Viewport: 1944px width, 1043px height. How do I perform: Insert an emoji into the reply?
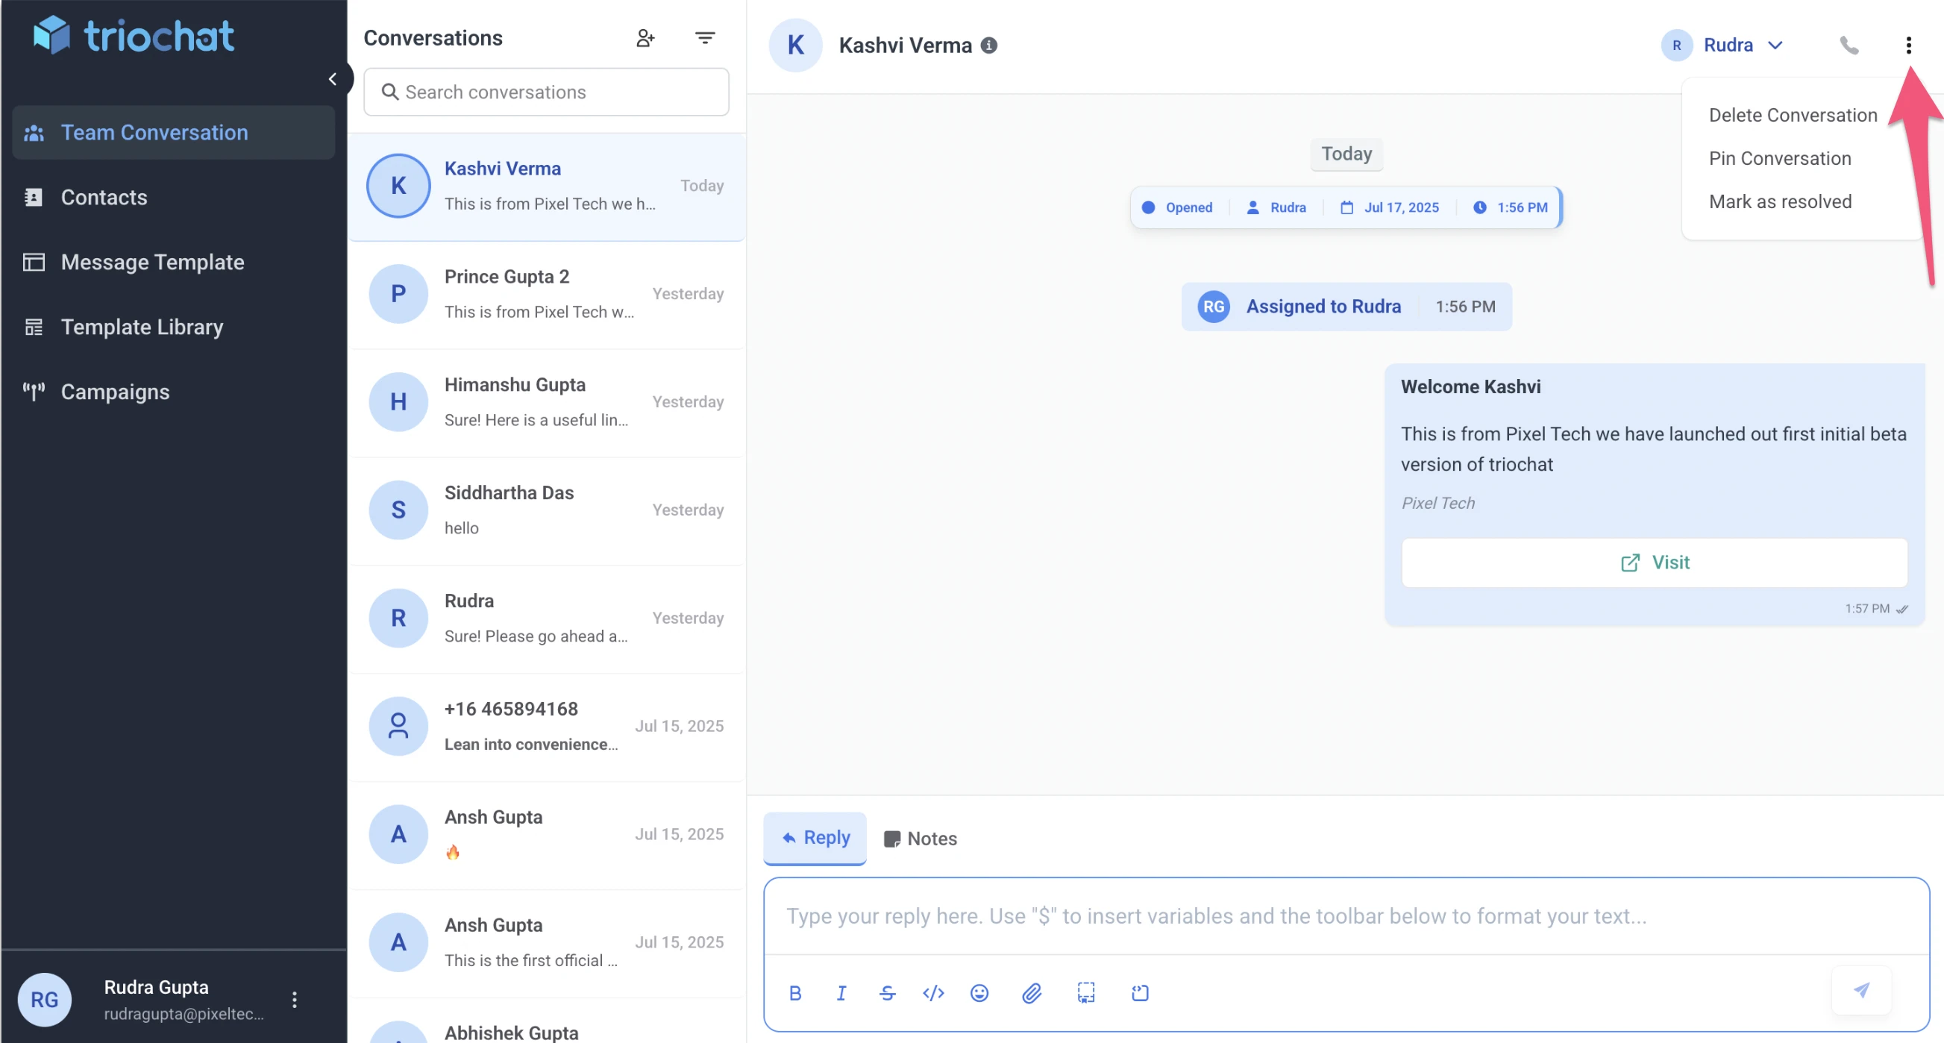pyautogui.click(x=979, y=992)
